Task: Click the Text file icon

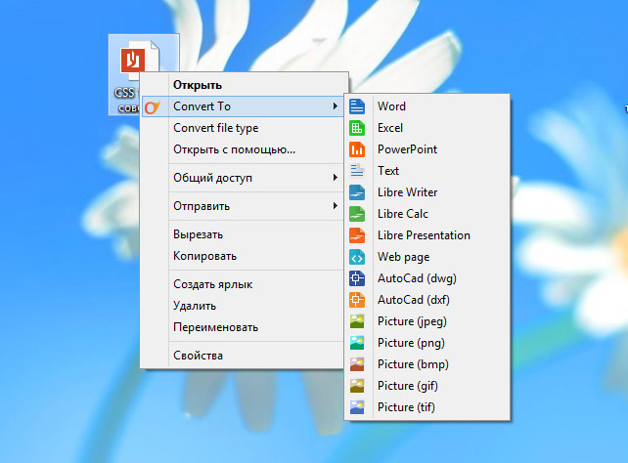Action: [357, 171]
